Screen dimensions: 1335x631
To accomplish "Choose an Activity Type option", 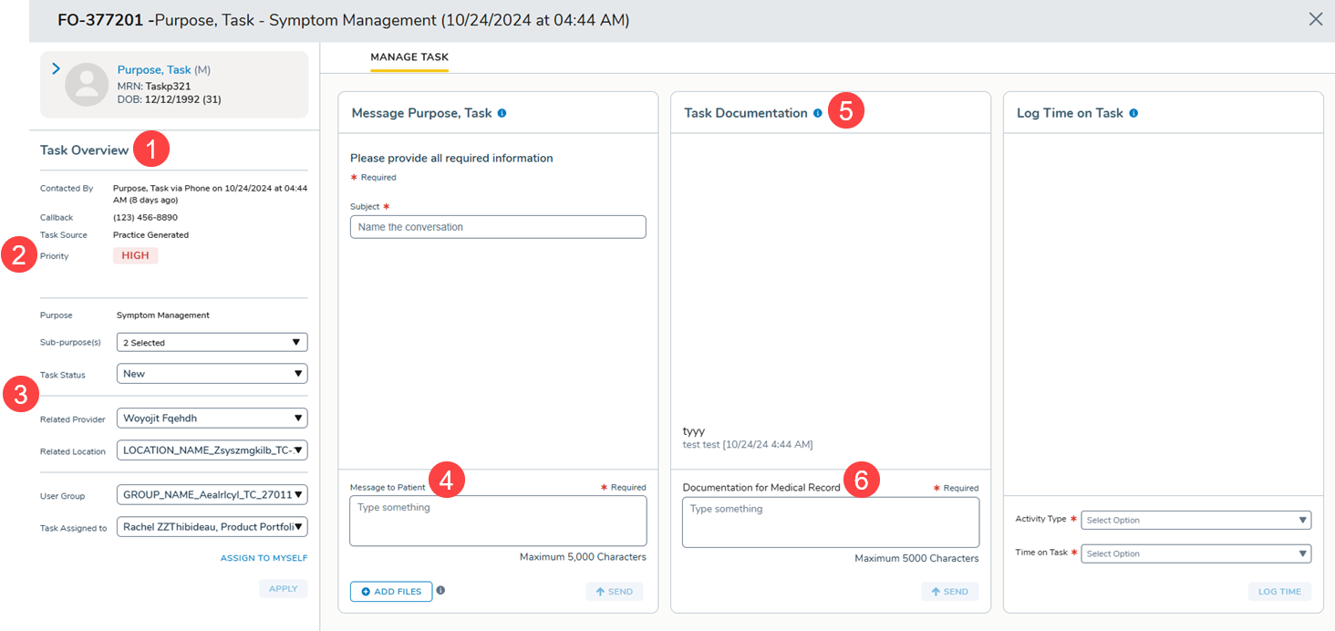I will point(1195,520).
